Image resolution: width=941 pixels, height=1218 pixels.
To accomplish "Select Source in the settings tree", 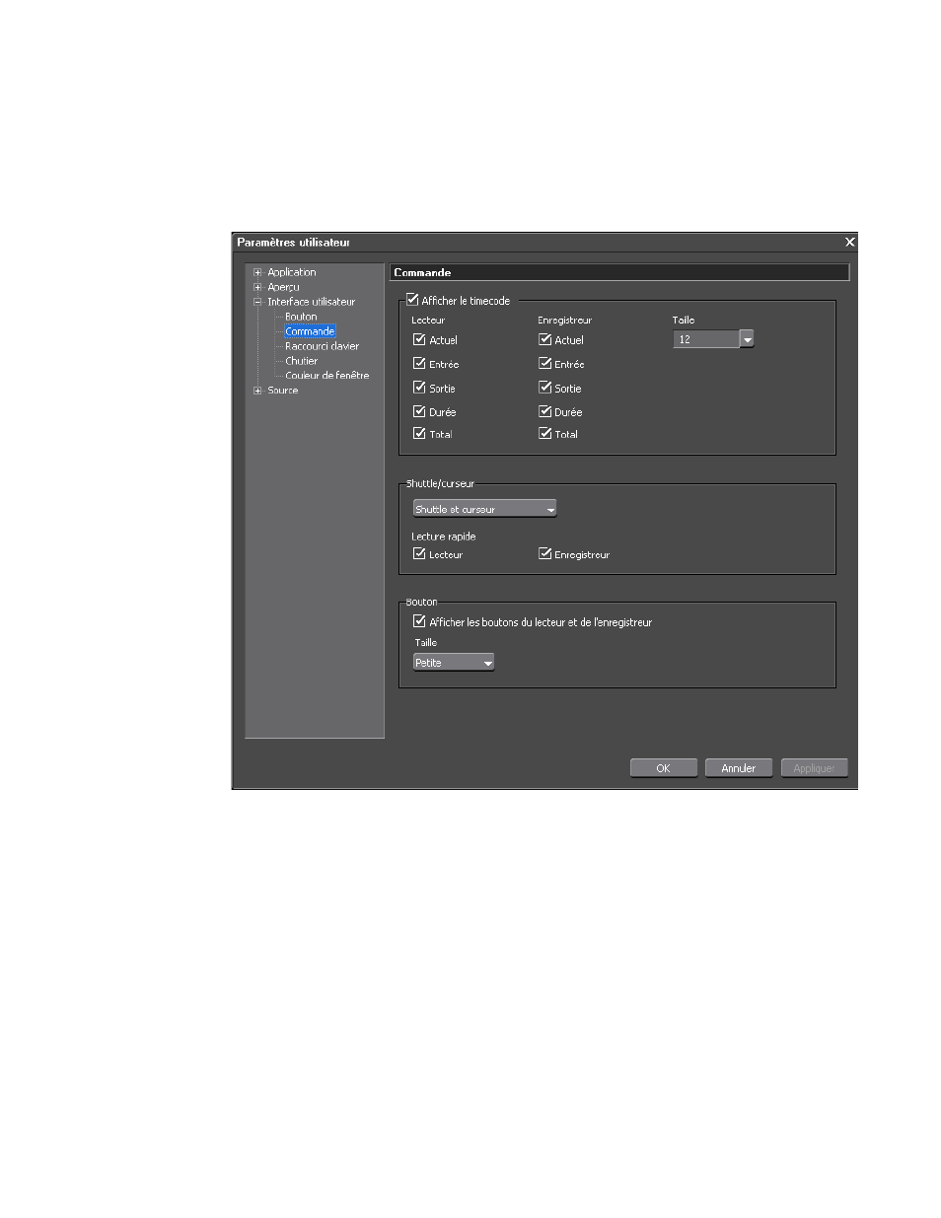I will point(282,391).
